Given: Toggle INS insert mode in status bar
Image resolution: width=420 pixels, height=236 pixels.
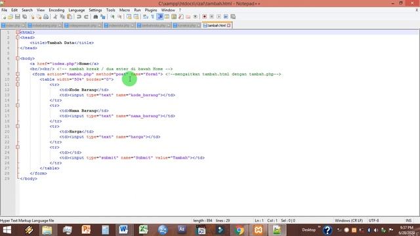Looking at the screenshot, I should 408,221.
